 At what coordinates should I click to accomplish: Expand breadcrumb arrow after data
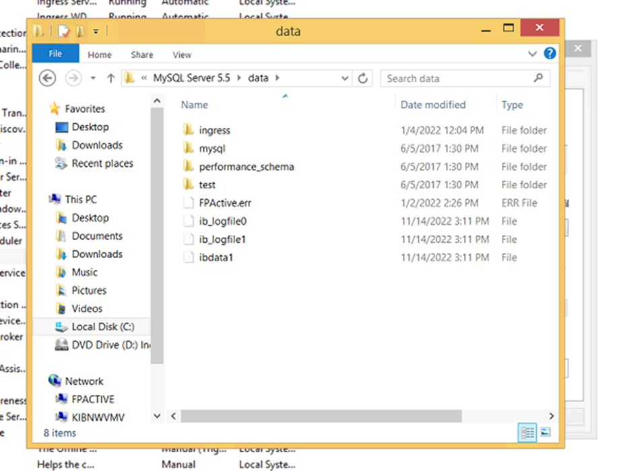pos(278,78)
